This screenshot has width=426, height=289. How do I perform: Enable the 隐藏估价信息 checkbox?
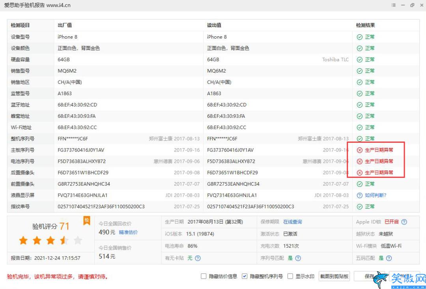tap(204, 276)
